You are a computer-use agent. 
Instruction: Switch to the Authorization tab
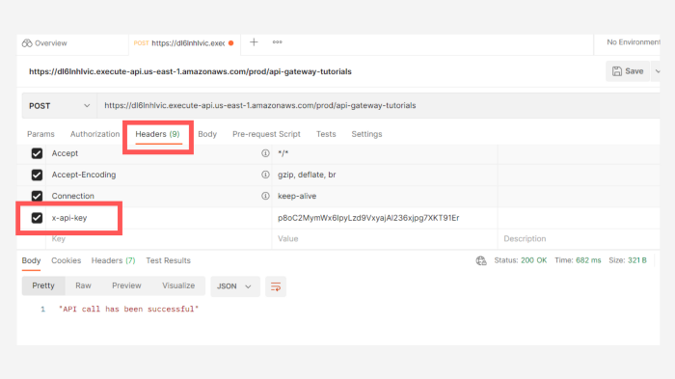click(94, 134)
